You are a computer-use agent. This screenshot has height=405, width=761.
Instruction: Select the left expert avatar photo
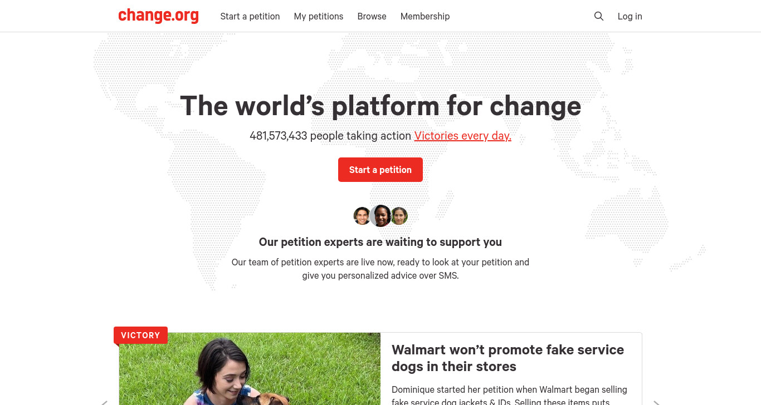click(x=362, y=216)
